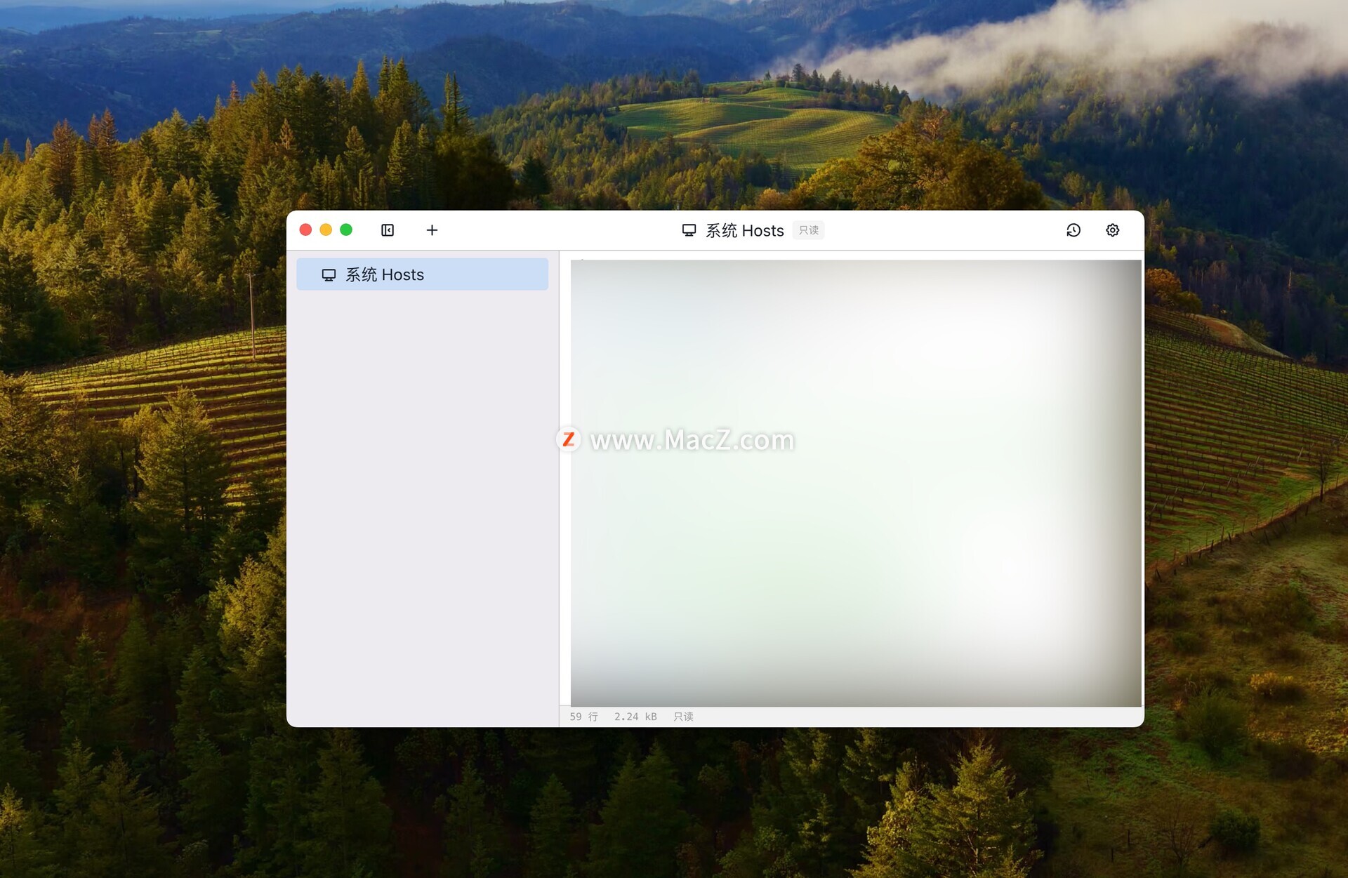Minimize the window with the yellow button
The width and height of the screenshot is (1348, 878).
pos(326,230)
